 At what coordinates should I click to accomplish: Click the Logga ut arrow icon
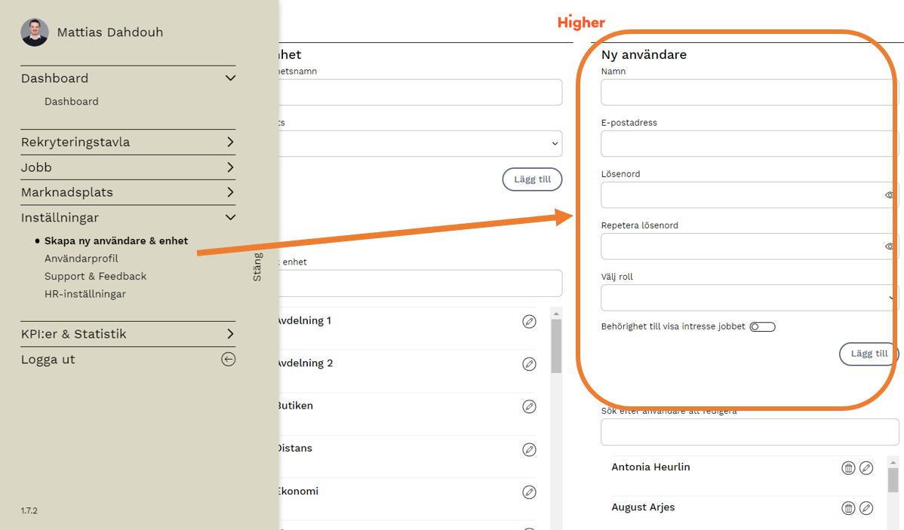click(228, 360)
